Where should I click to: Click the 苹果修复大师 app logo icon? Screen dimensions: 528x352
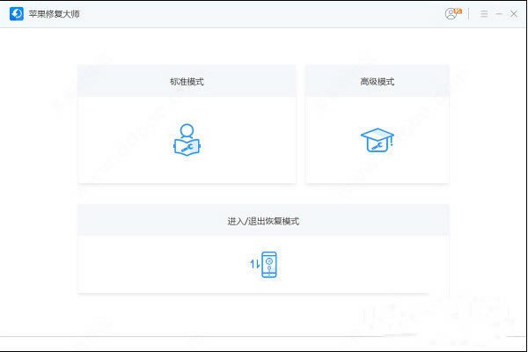coord(17,14)
